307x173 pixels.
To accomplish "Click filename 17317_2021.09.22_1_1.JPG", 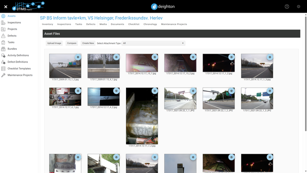I will [x=181, y=111].
